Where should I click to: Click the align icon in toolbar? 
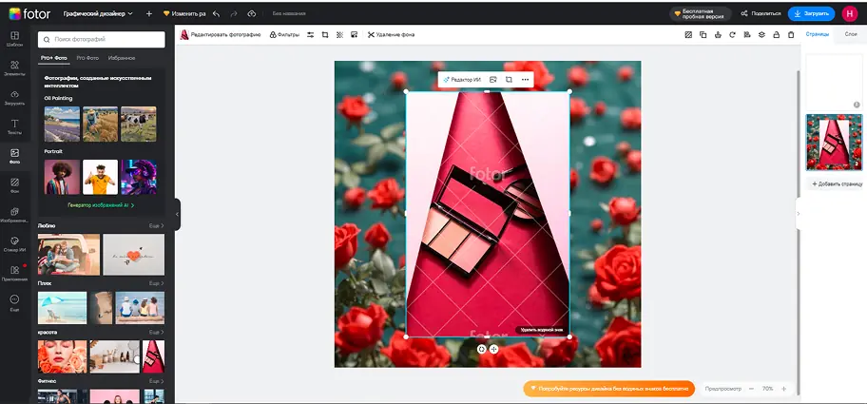pos(747,35)
